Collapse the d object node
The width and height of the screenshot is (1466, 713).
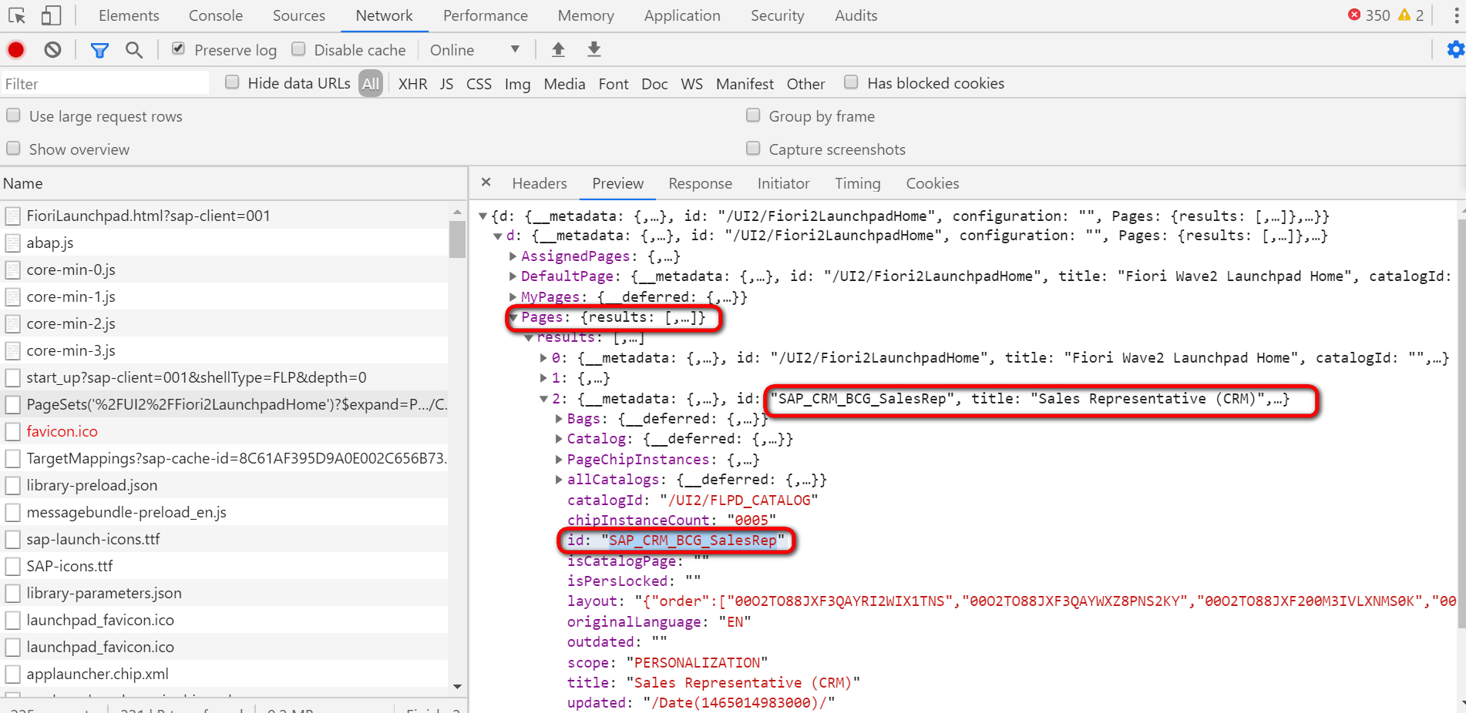pyautogui.click(x=498, y=236)
